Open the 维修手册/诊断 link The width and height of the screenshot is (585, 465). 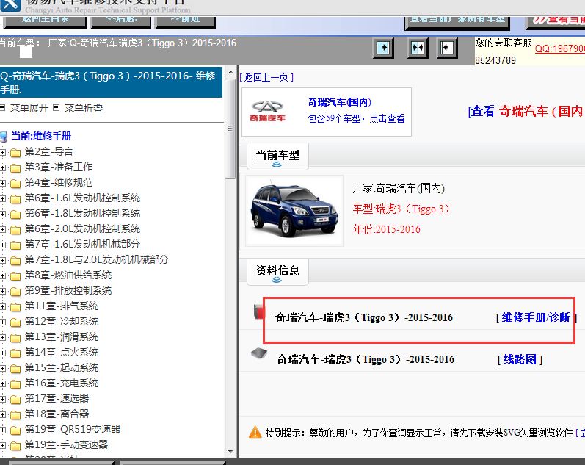pyautogui.click(x=536, y=317)
